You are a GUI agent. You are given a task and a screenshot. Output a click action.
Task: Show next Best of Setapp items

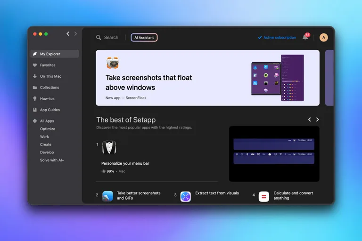pos(317,120)
